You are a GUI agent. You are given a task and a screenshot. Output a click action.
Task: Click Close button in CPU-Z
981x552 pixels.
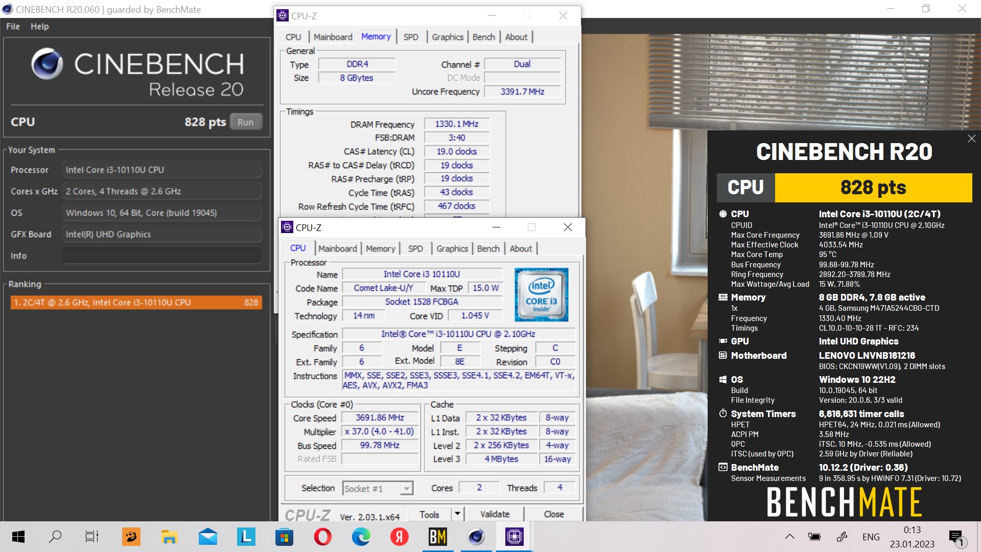click(554, 514)
